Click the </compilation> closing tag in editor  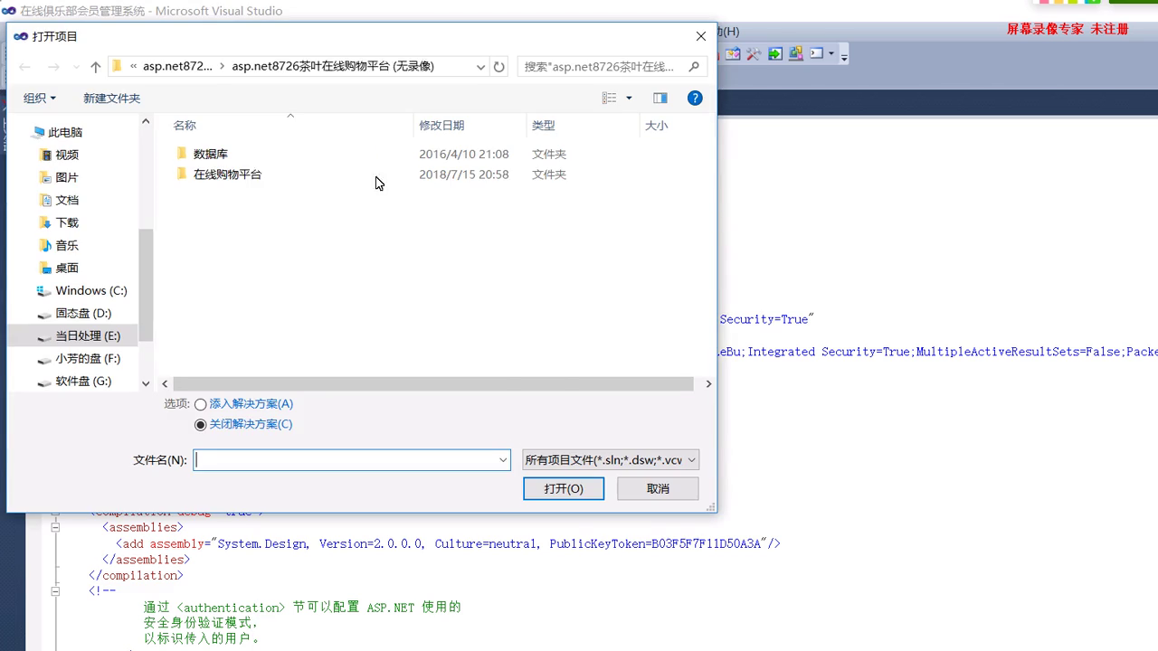(x=136, y=576)
